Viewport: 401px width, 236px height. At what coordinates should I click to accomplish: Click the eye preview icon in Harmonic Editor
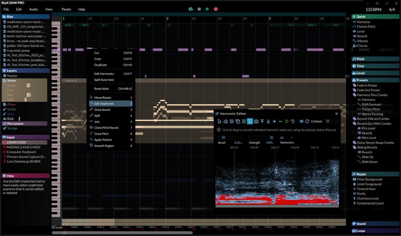(302, 121)
